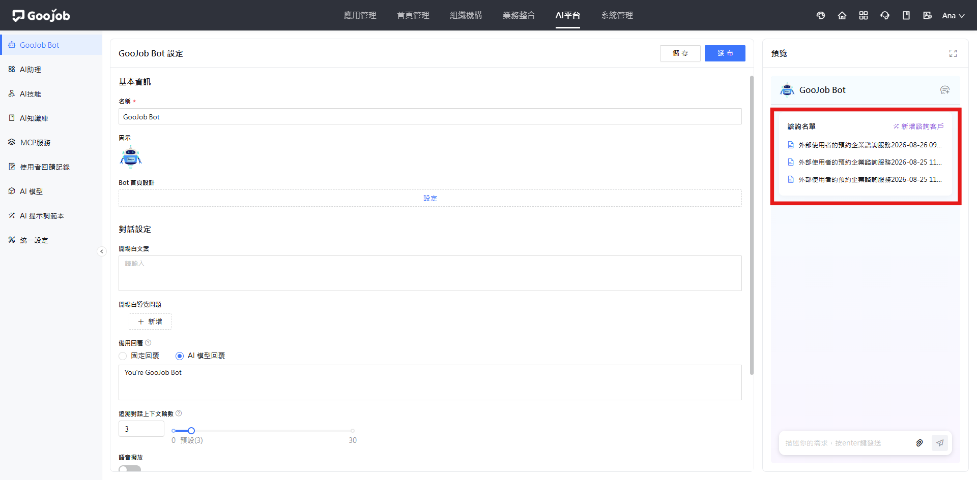Open AI 模型 in the sidebar

[51, 191]
